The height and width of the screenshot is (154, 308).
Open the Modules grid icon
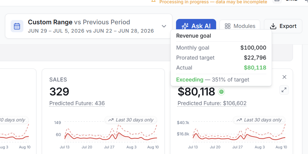227,26
